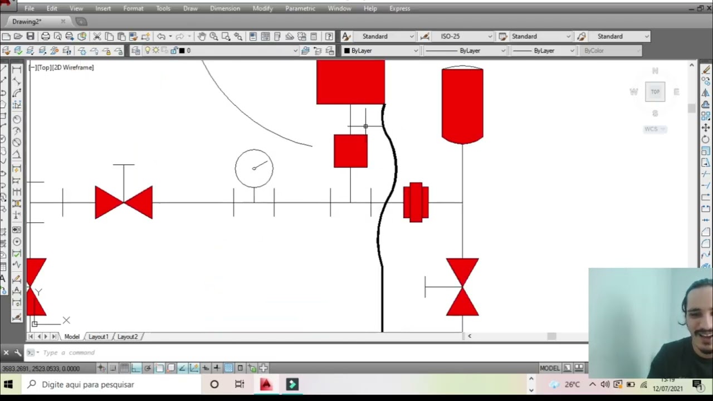Select the Radius dimension tool
The height and width of the screenshot is (401, 713).
[17, 119]
